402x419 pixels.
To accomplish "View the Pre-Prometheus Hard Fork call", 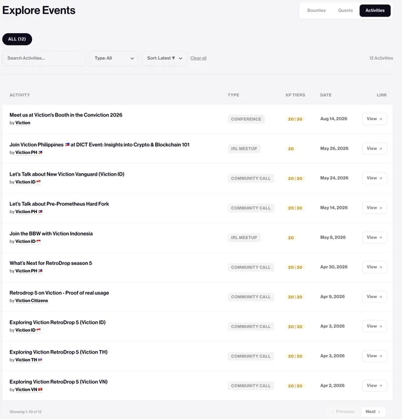I will 374,208.
